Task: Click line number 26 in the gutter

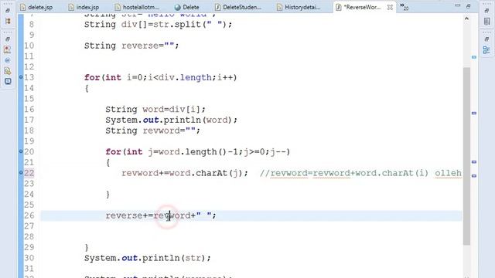Action: [x=29, y=215]
